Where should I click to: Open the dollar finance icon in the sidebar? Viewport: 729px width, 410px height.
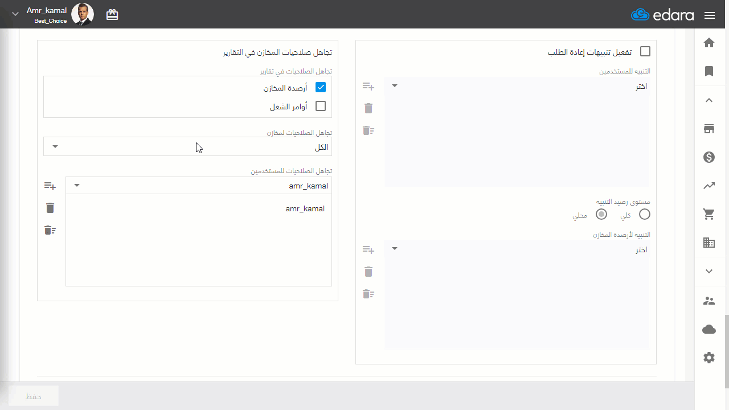click(709, 157)
